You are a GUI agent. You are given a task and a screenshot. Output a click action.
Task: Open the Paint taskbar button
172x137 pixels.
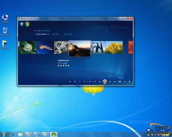[x=45, y=135]
